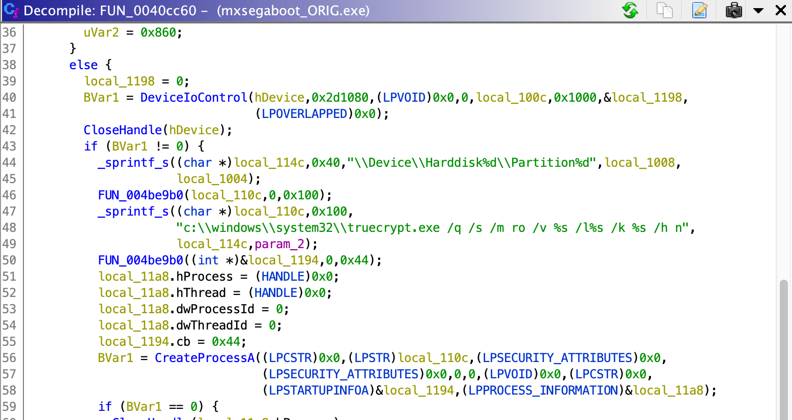Click CreateProcessA on line 56
Image resolution: width=792 pixels, height=420 pixels.
205,357
